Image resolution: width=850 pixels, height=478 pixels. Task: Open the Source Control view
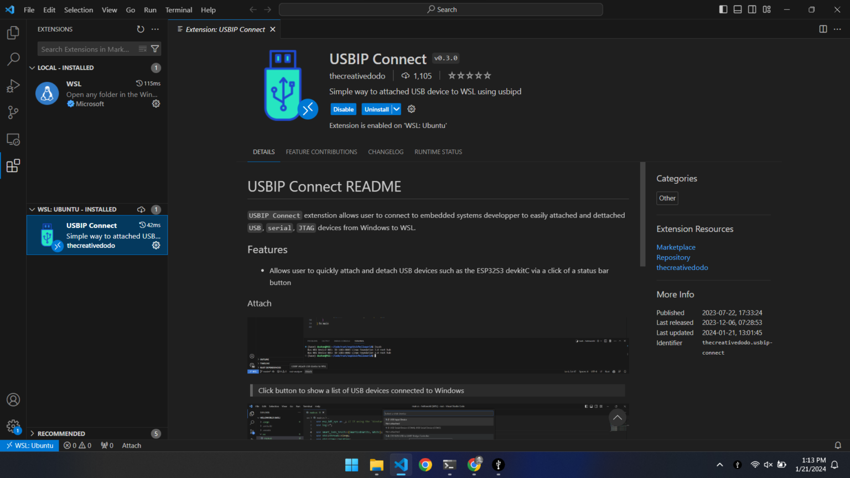coord(13,112)
